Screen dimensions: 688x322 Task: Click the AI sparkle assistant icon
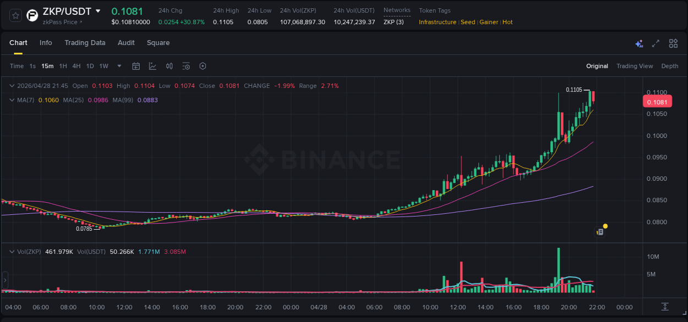click(x=639, y=43)
